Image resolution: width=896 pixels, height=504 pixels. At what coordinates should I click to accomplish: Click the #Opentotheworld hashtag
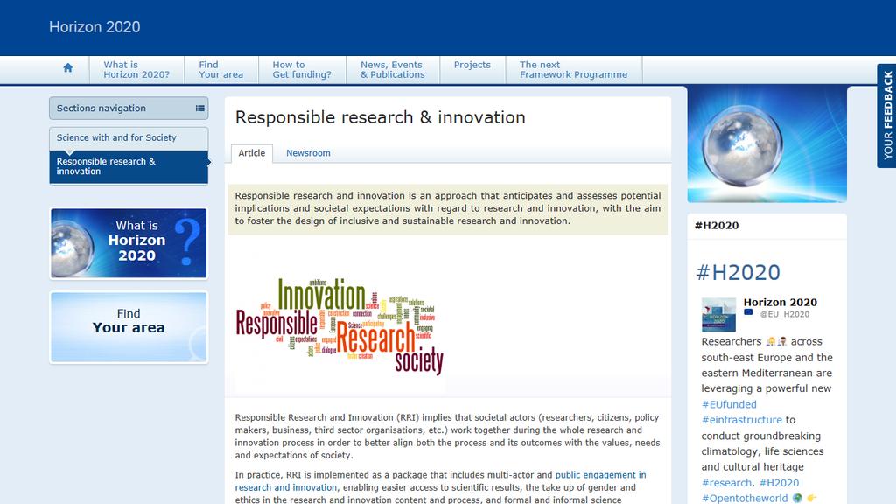pyautogui.click(x=745, y=498)
